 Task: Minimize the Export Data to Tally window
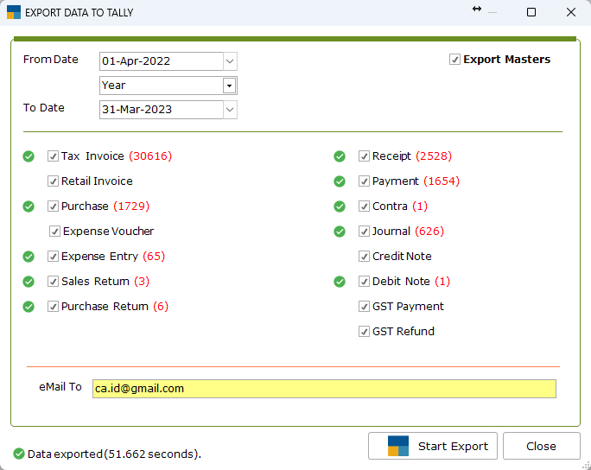pyautogui.click(x=492, y=12)
